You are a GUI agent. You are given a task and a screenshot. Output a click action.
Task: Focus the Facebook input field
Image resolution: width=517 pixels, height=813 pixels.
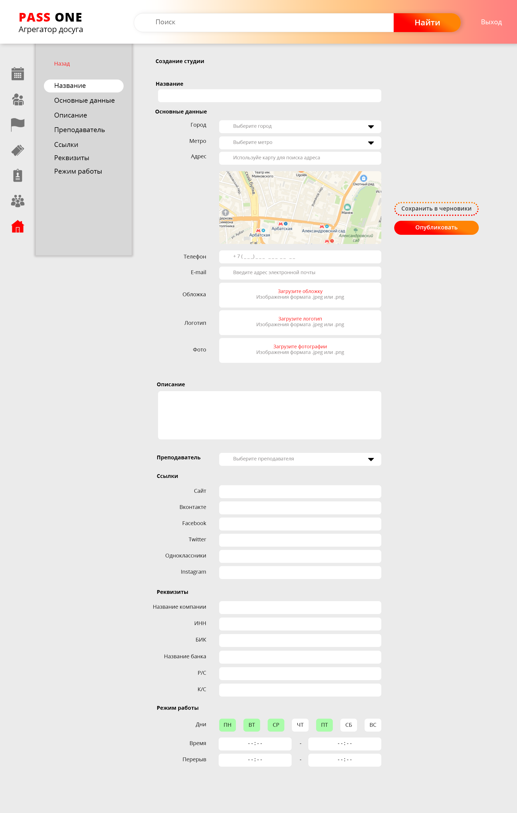click(300, 524)
